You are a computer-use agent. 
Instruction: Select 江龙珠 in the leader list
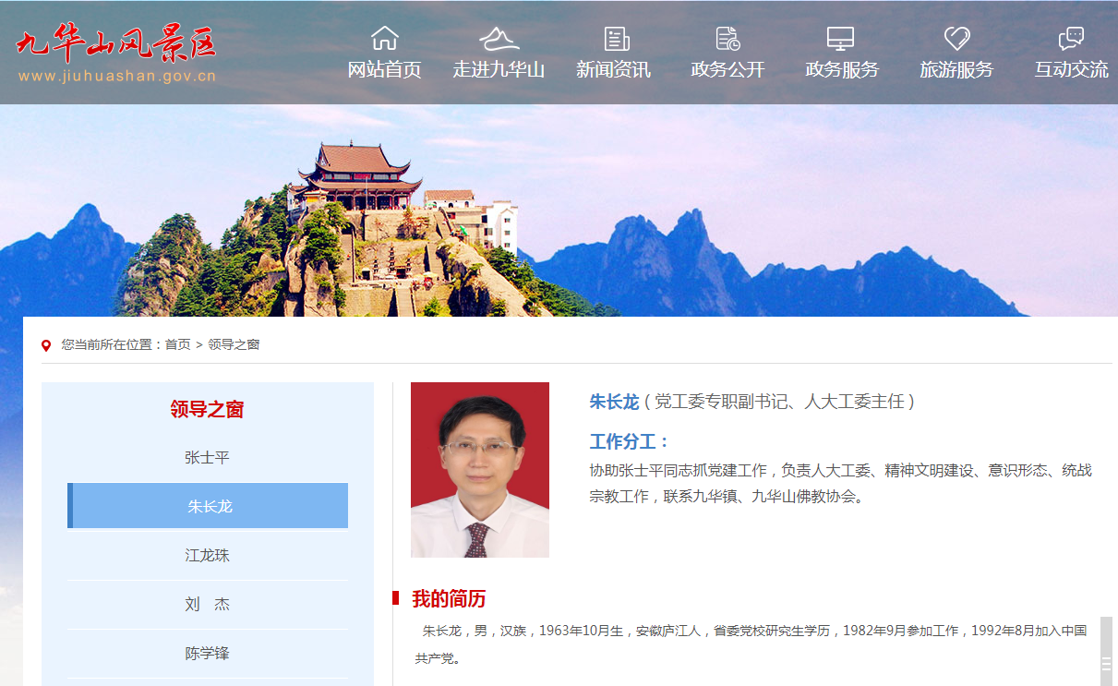click(207, 556)
